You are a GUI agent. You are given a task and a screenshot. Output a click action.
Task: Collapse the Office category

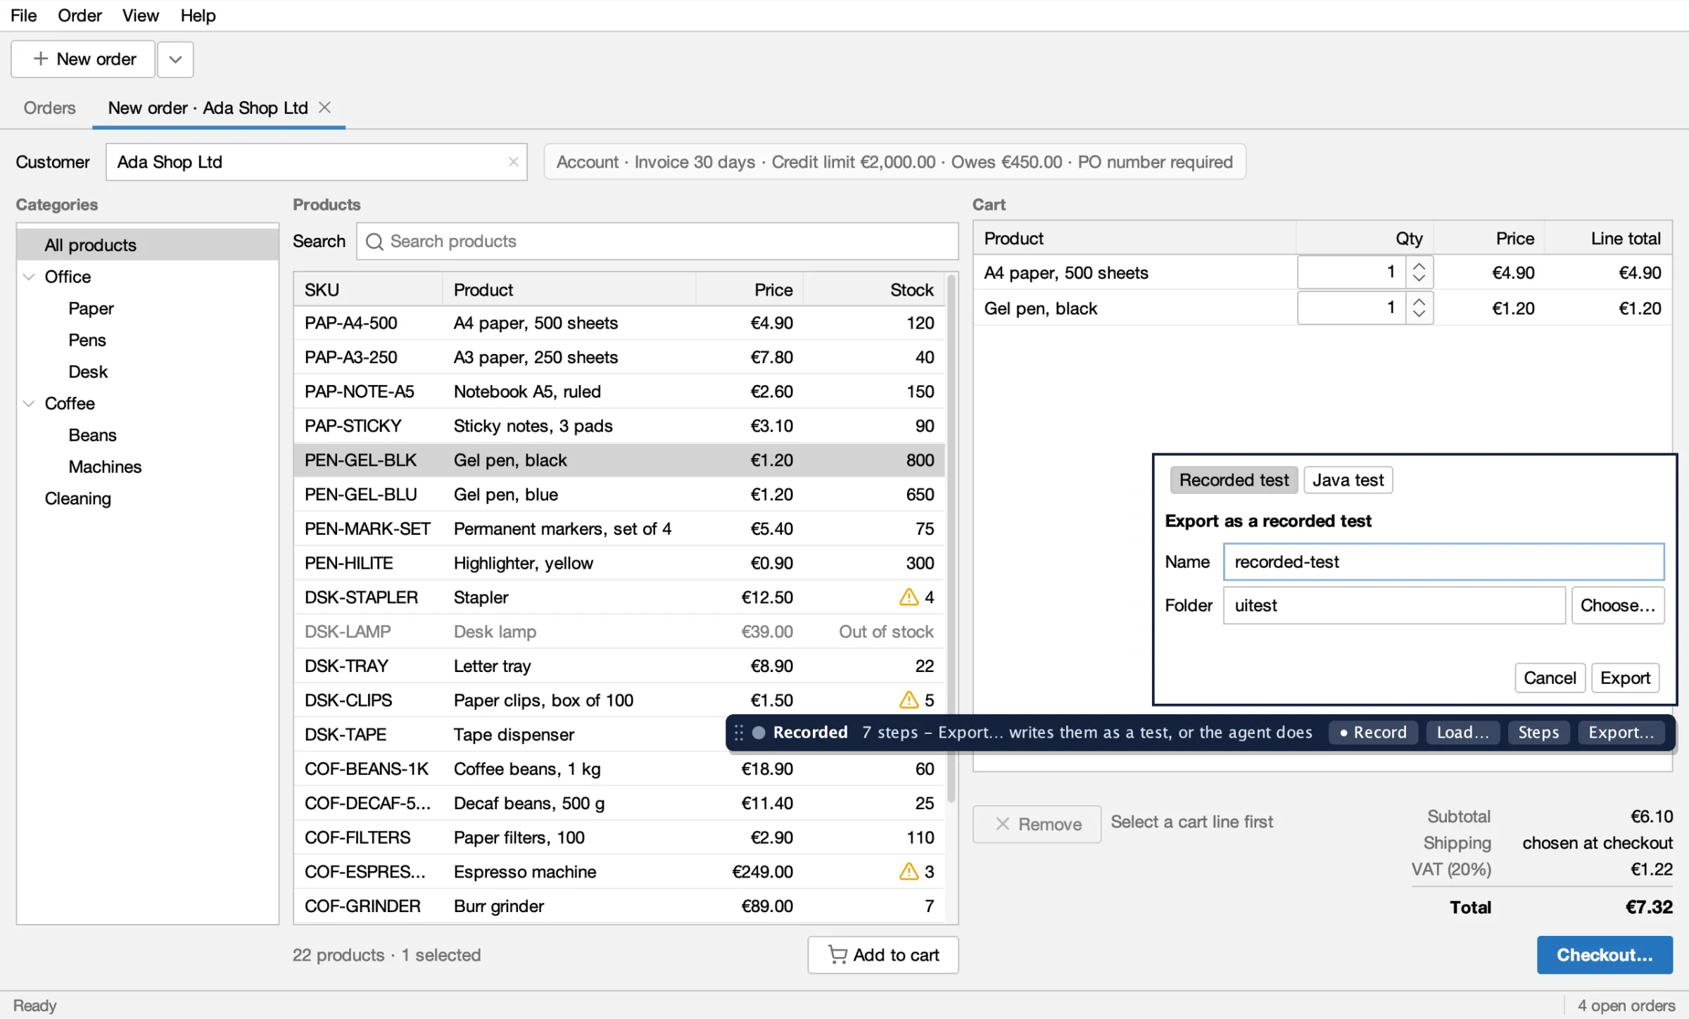(29, 277)
